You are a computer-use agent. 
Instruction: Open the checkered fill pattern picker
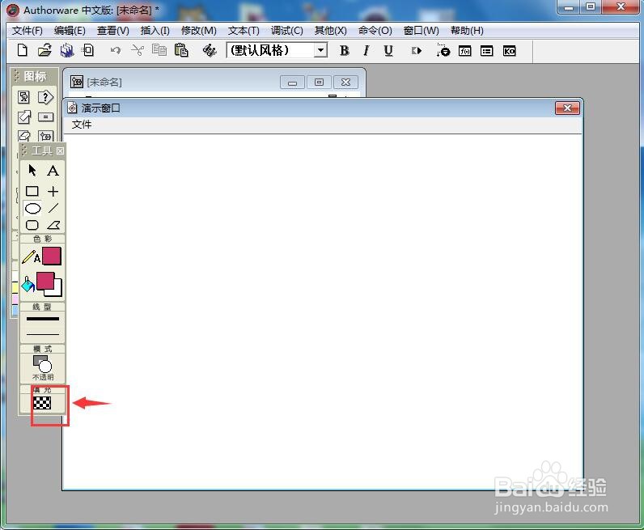point(42,403)
